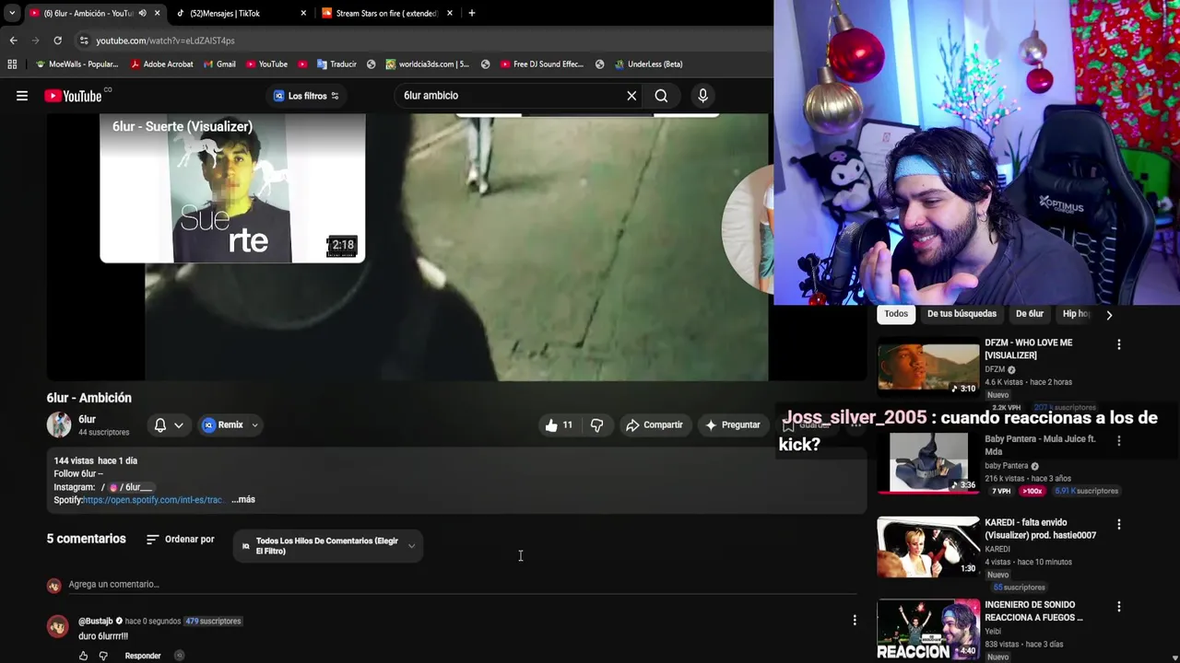Open KAREDI - falta envido thumbnail
Image resolution: width=1180 pixels, height=663 pixels.
tap(928, 546)
